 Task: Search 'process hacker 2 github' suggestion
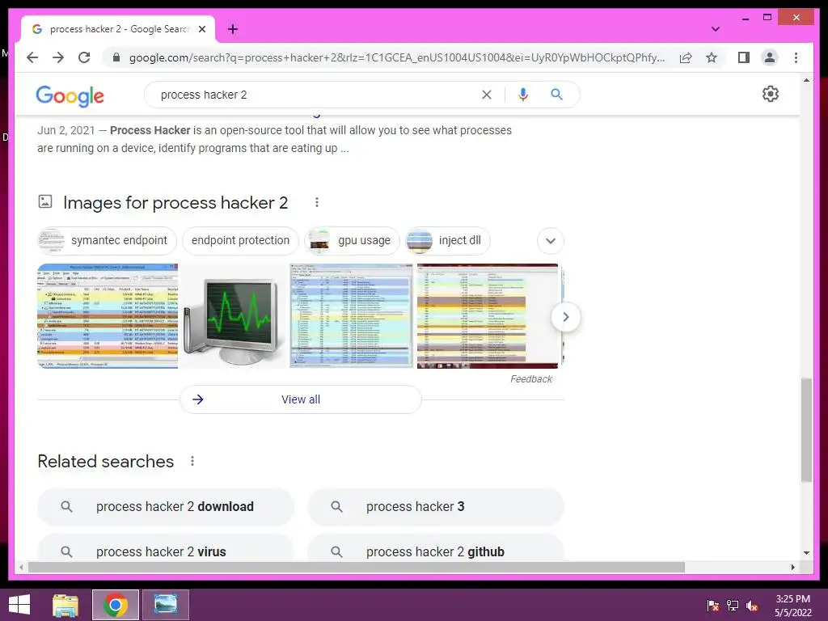[436, 549]
